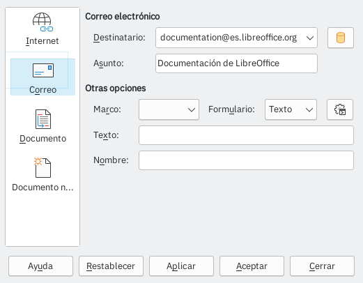
Task: Click the Destinatario label
Action: point(119,38)
